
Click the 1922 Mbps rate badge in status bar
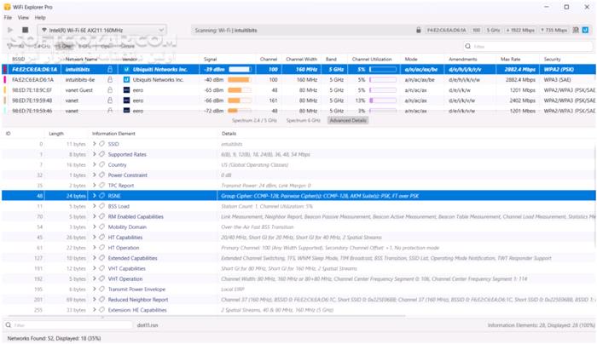(520, 30)
